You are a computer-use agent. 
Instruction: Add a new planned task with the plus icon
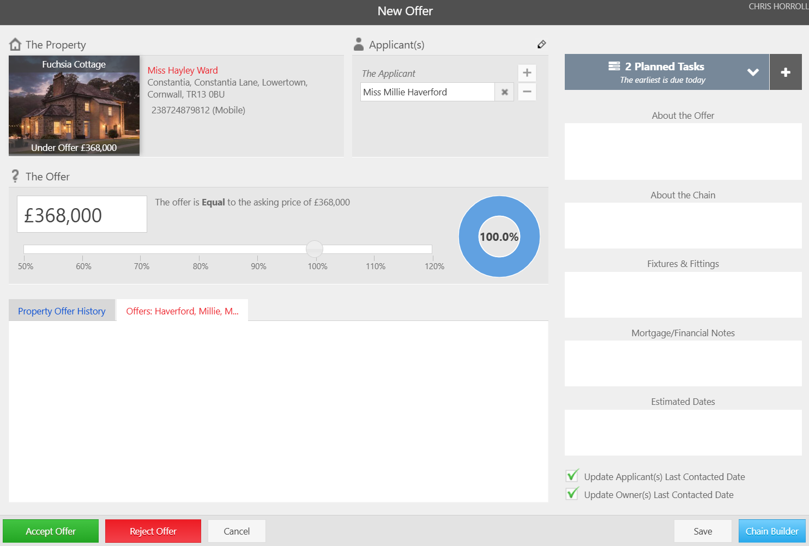click(786, 72)
